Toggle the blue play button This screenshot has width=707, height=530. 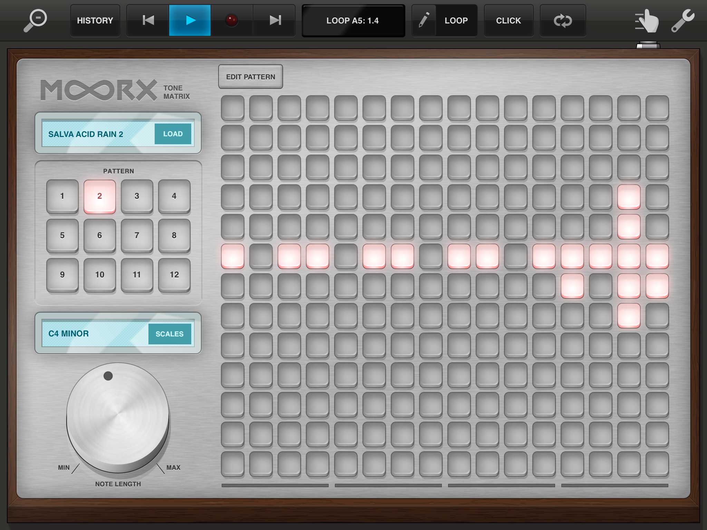click(190, 20)
